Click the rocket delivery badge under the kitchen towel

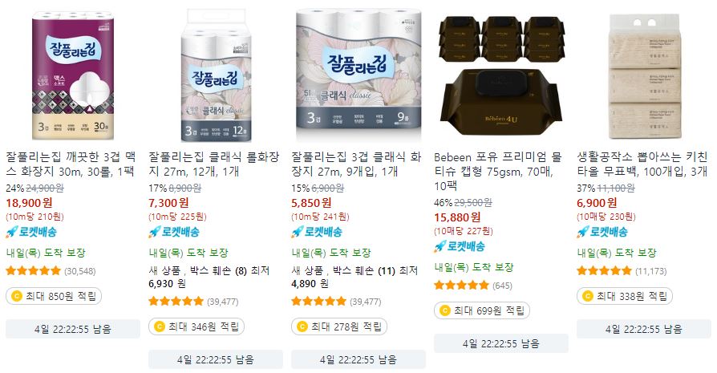pos(602,232)
